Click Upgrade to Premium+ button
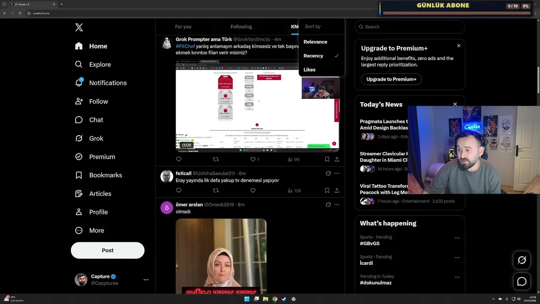 (391, 79)
